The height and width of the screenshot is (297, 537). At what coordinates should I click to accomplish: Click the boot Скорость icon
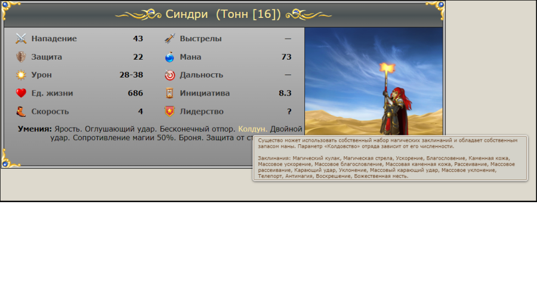pos(21,112)
